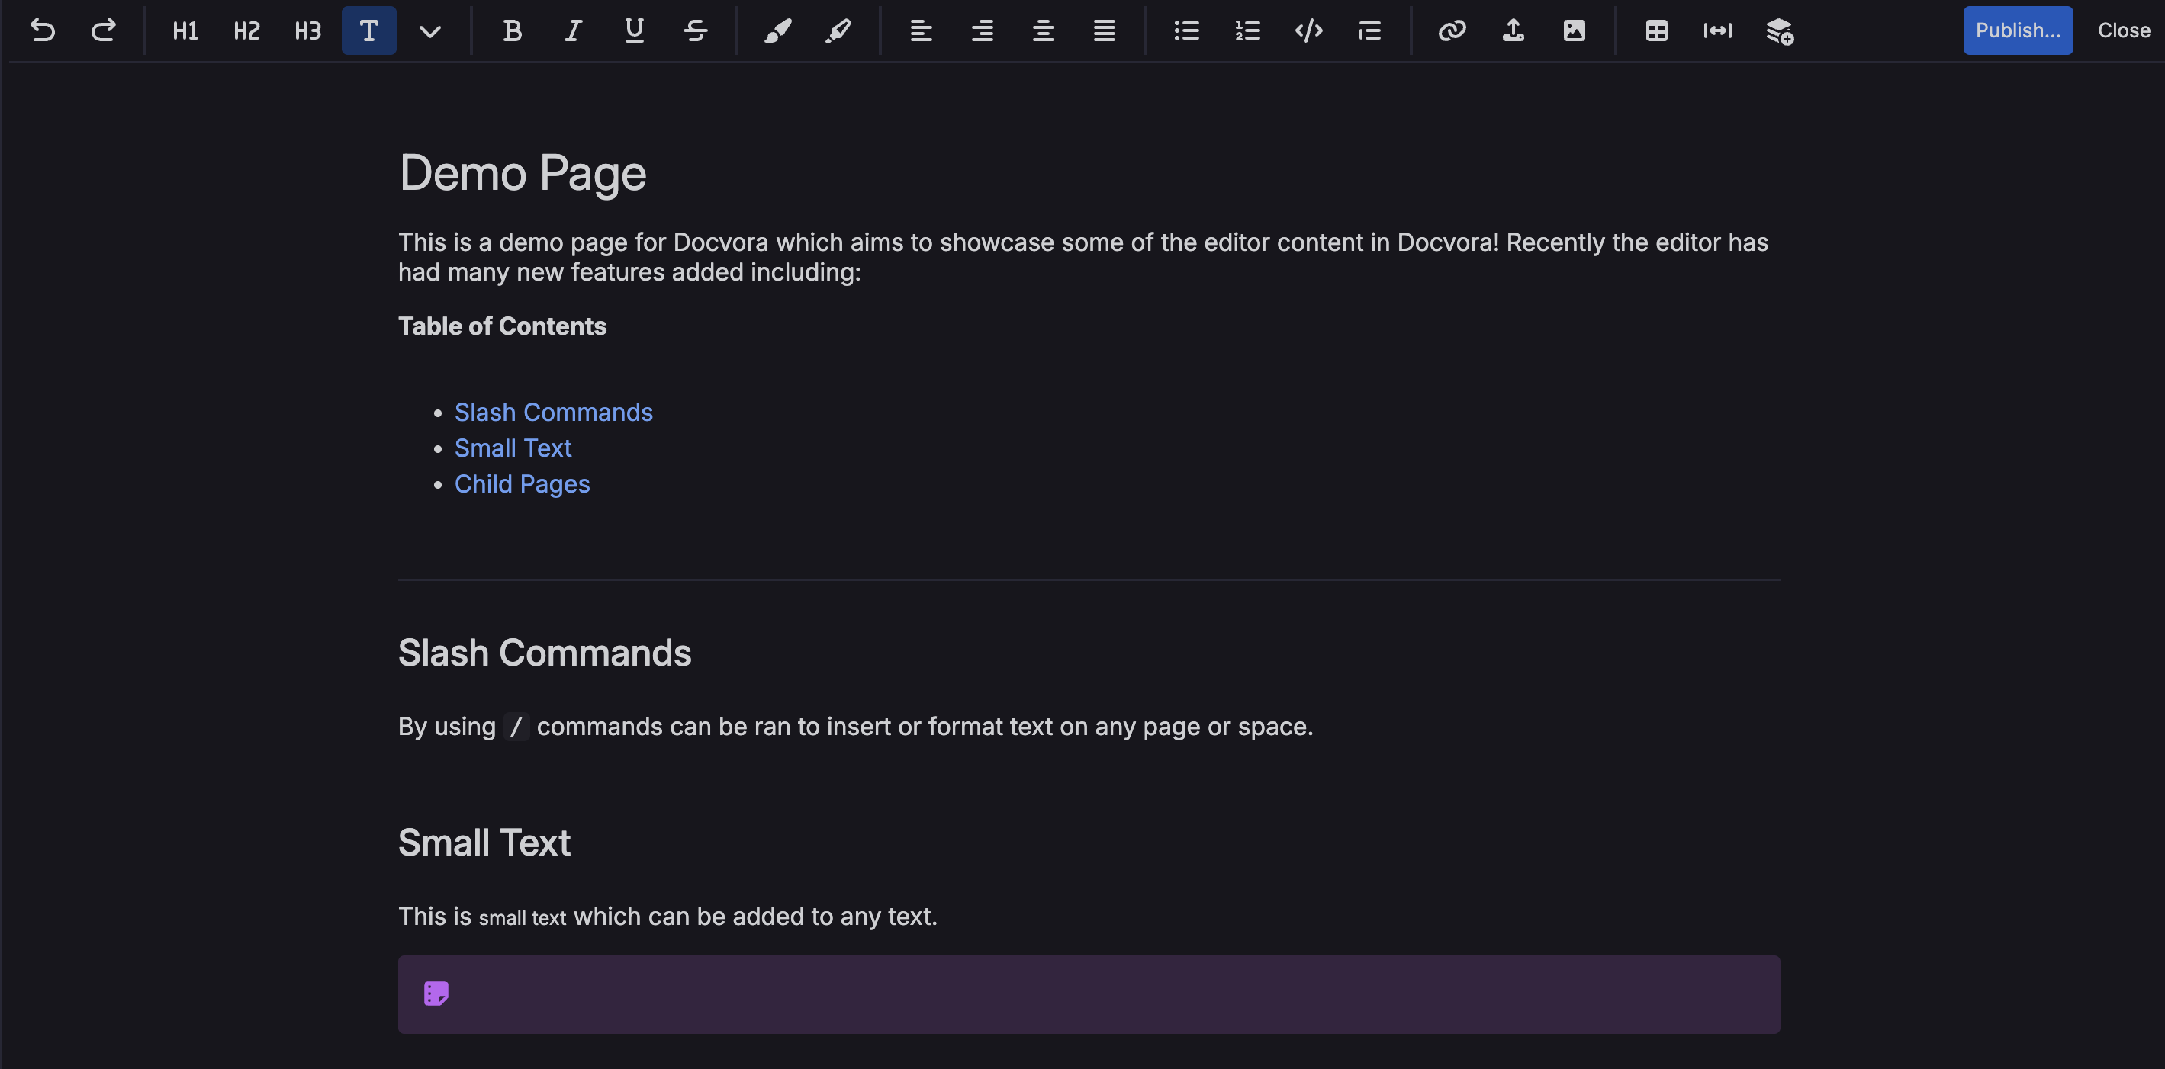Viewport: 2165px width, 1069px height.
Task: Redo the last undone edit
Action: click(104, 31)
